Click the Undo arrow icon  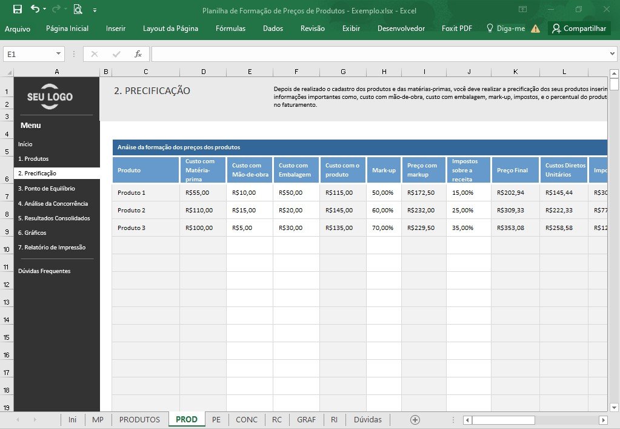(35, 8)
